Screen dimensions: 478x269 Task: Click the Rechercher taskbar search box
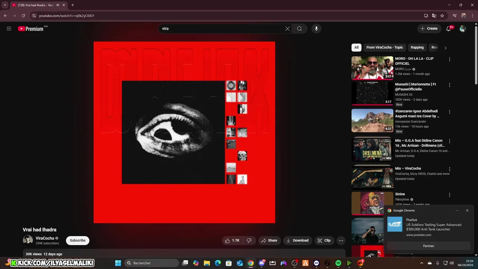(x=152, y=263)
